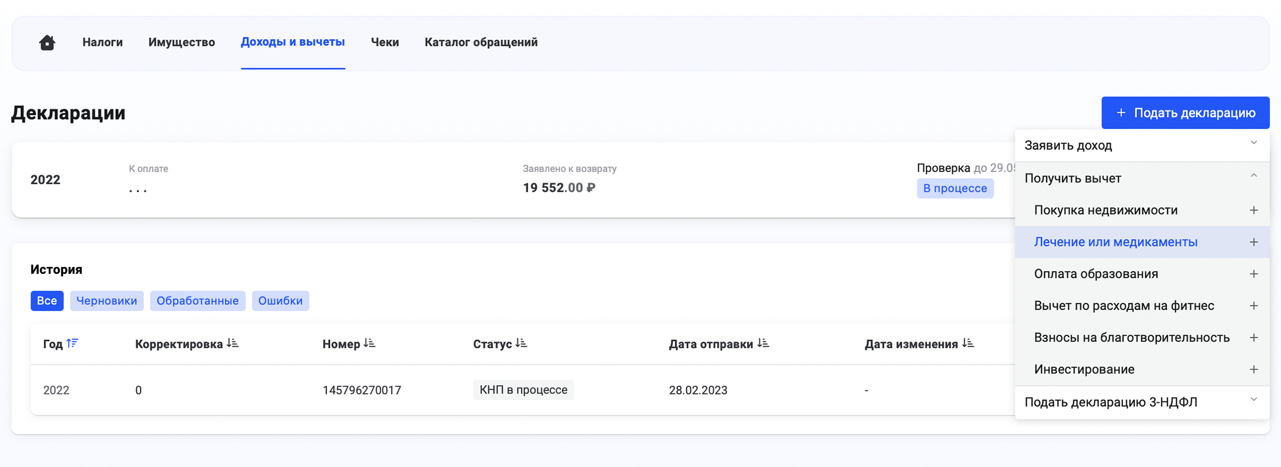Click the Заявить доход menu label
Viewport: 1281px width, 467px height.
[1068, 146]
